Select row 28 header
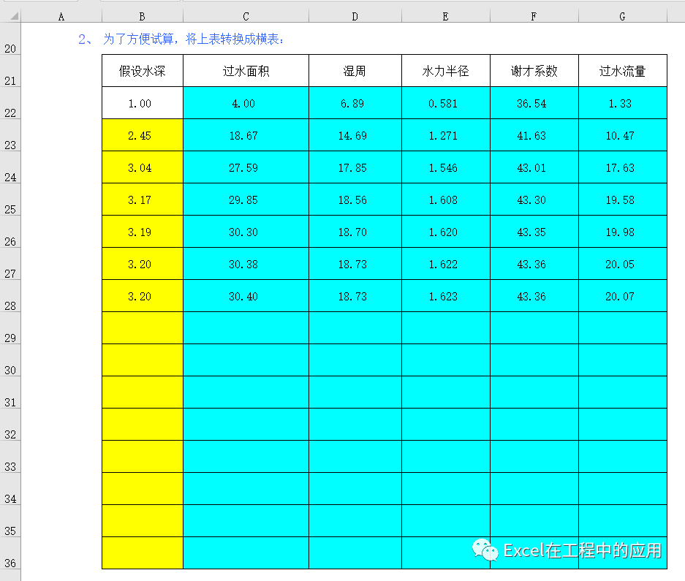Screen dimensions: 685x581 [x=10, y=296]
